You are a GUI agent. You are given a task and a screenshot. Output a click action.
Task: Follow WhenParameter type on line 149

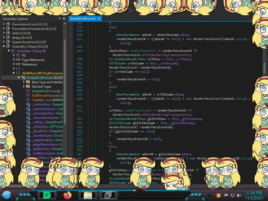pos(128,94)
